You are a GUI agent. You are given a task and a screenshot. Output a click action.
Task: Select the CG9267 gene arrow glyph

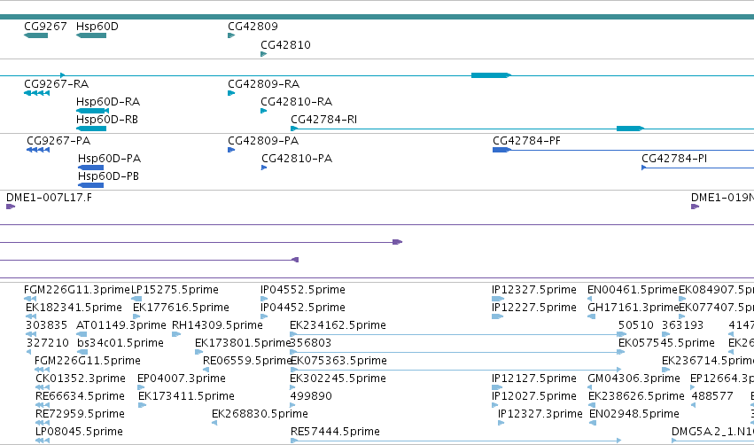pos(35,35)
